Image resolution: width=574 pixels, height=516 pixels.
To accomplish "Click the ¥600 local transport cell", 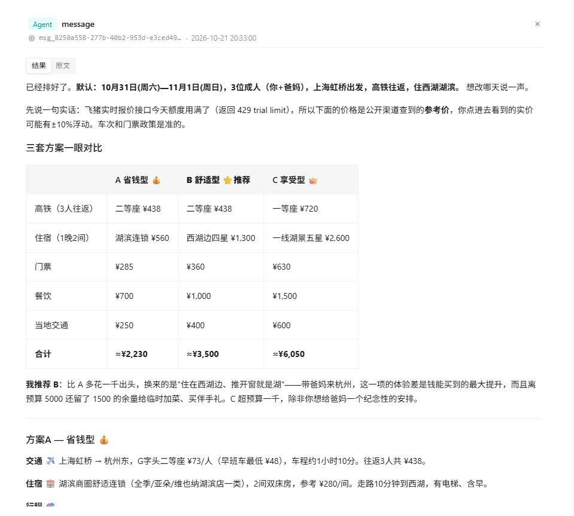I will (311, 325).
